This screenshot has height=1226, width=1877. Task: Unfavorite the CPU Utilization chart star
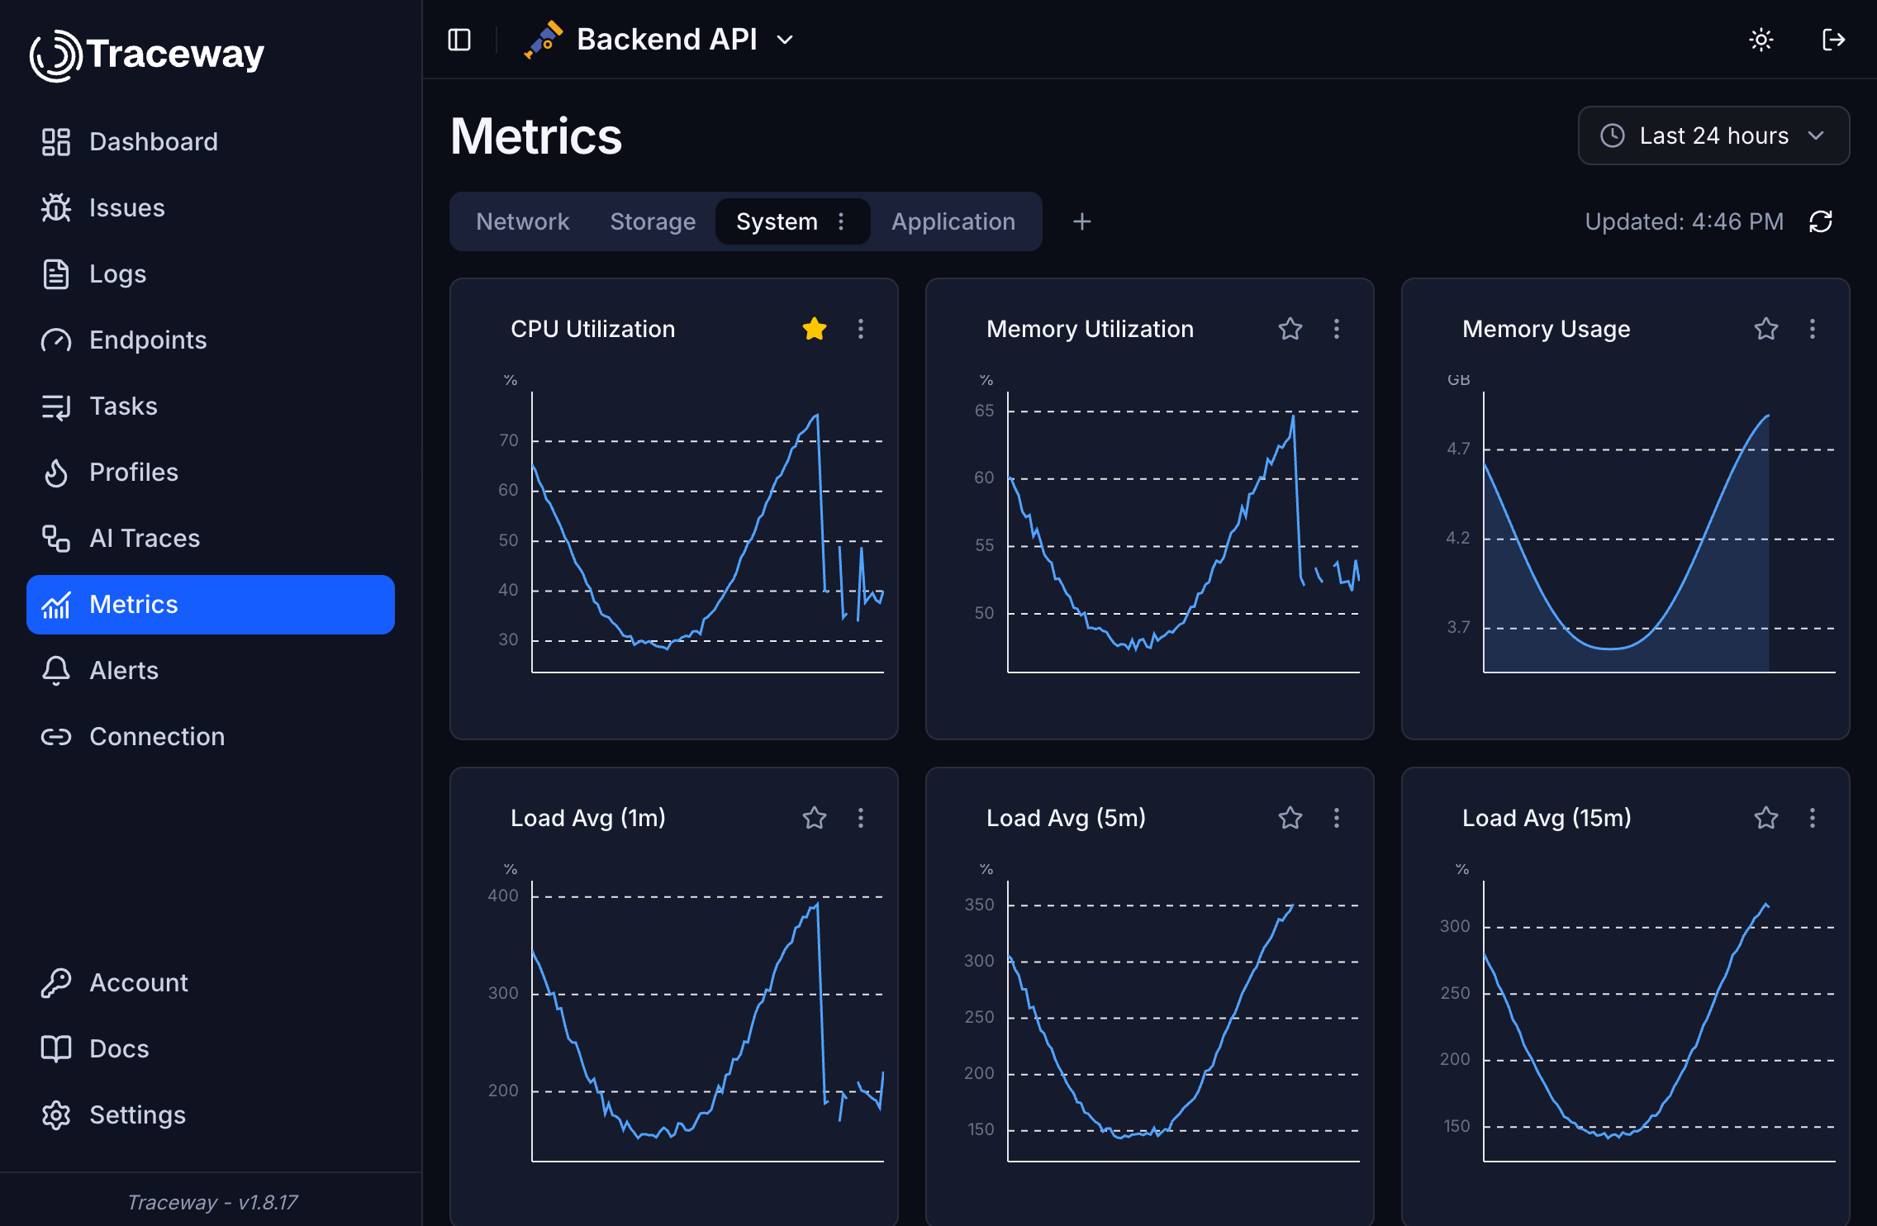pos(815,329)
